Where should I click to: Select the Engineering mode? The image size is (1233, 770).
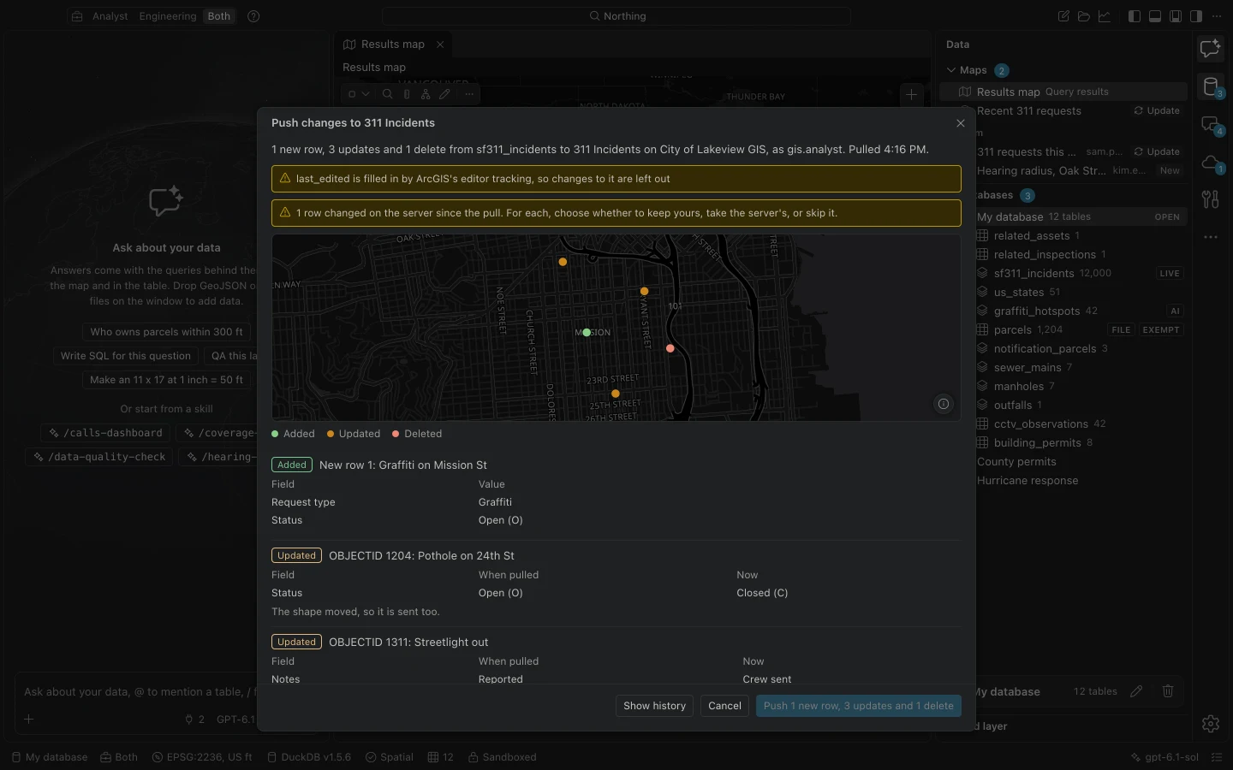coord(168,16)
